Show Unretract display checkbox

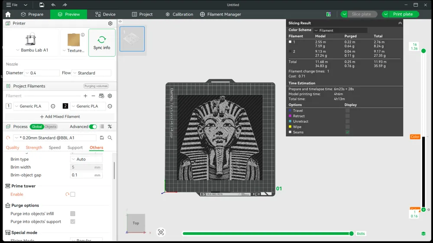[347, 121]
